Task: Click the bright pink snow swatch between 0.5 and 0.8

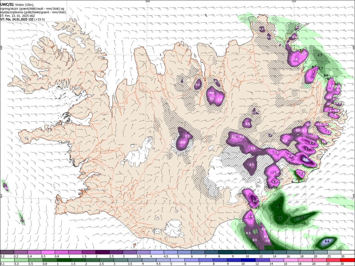Action: 48,252
